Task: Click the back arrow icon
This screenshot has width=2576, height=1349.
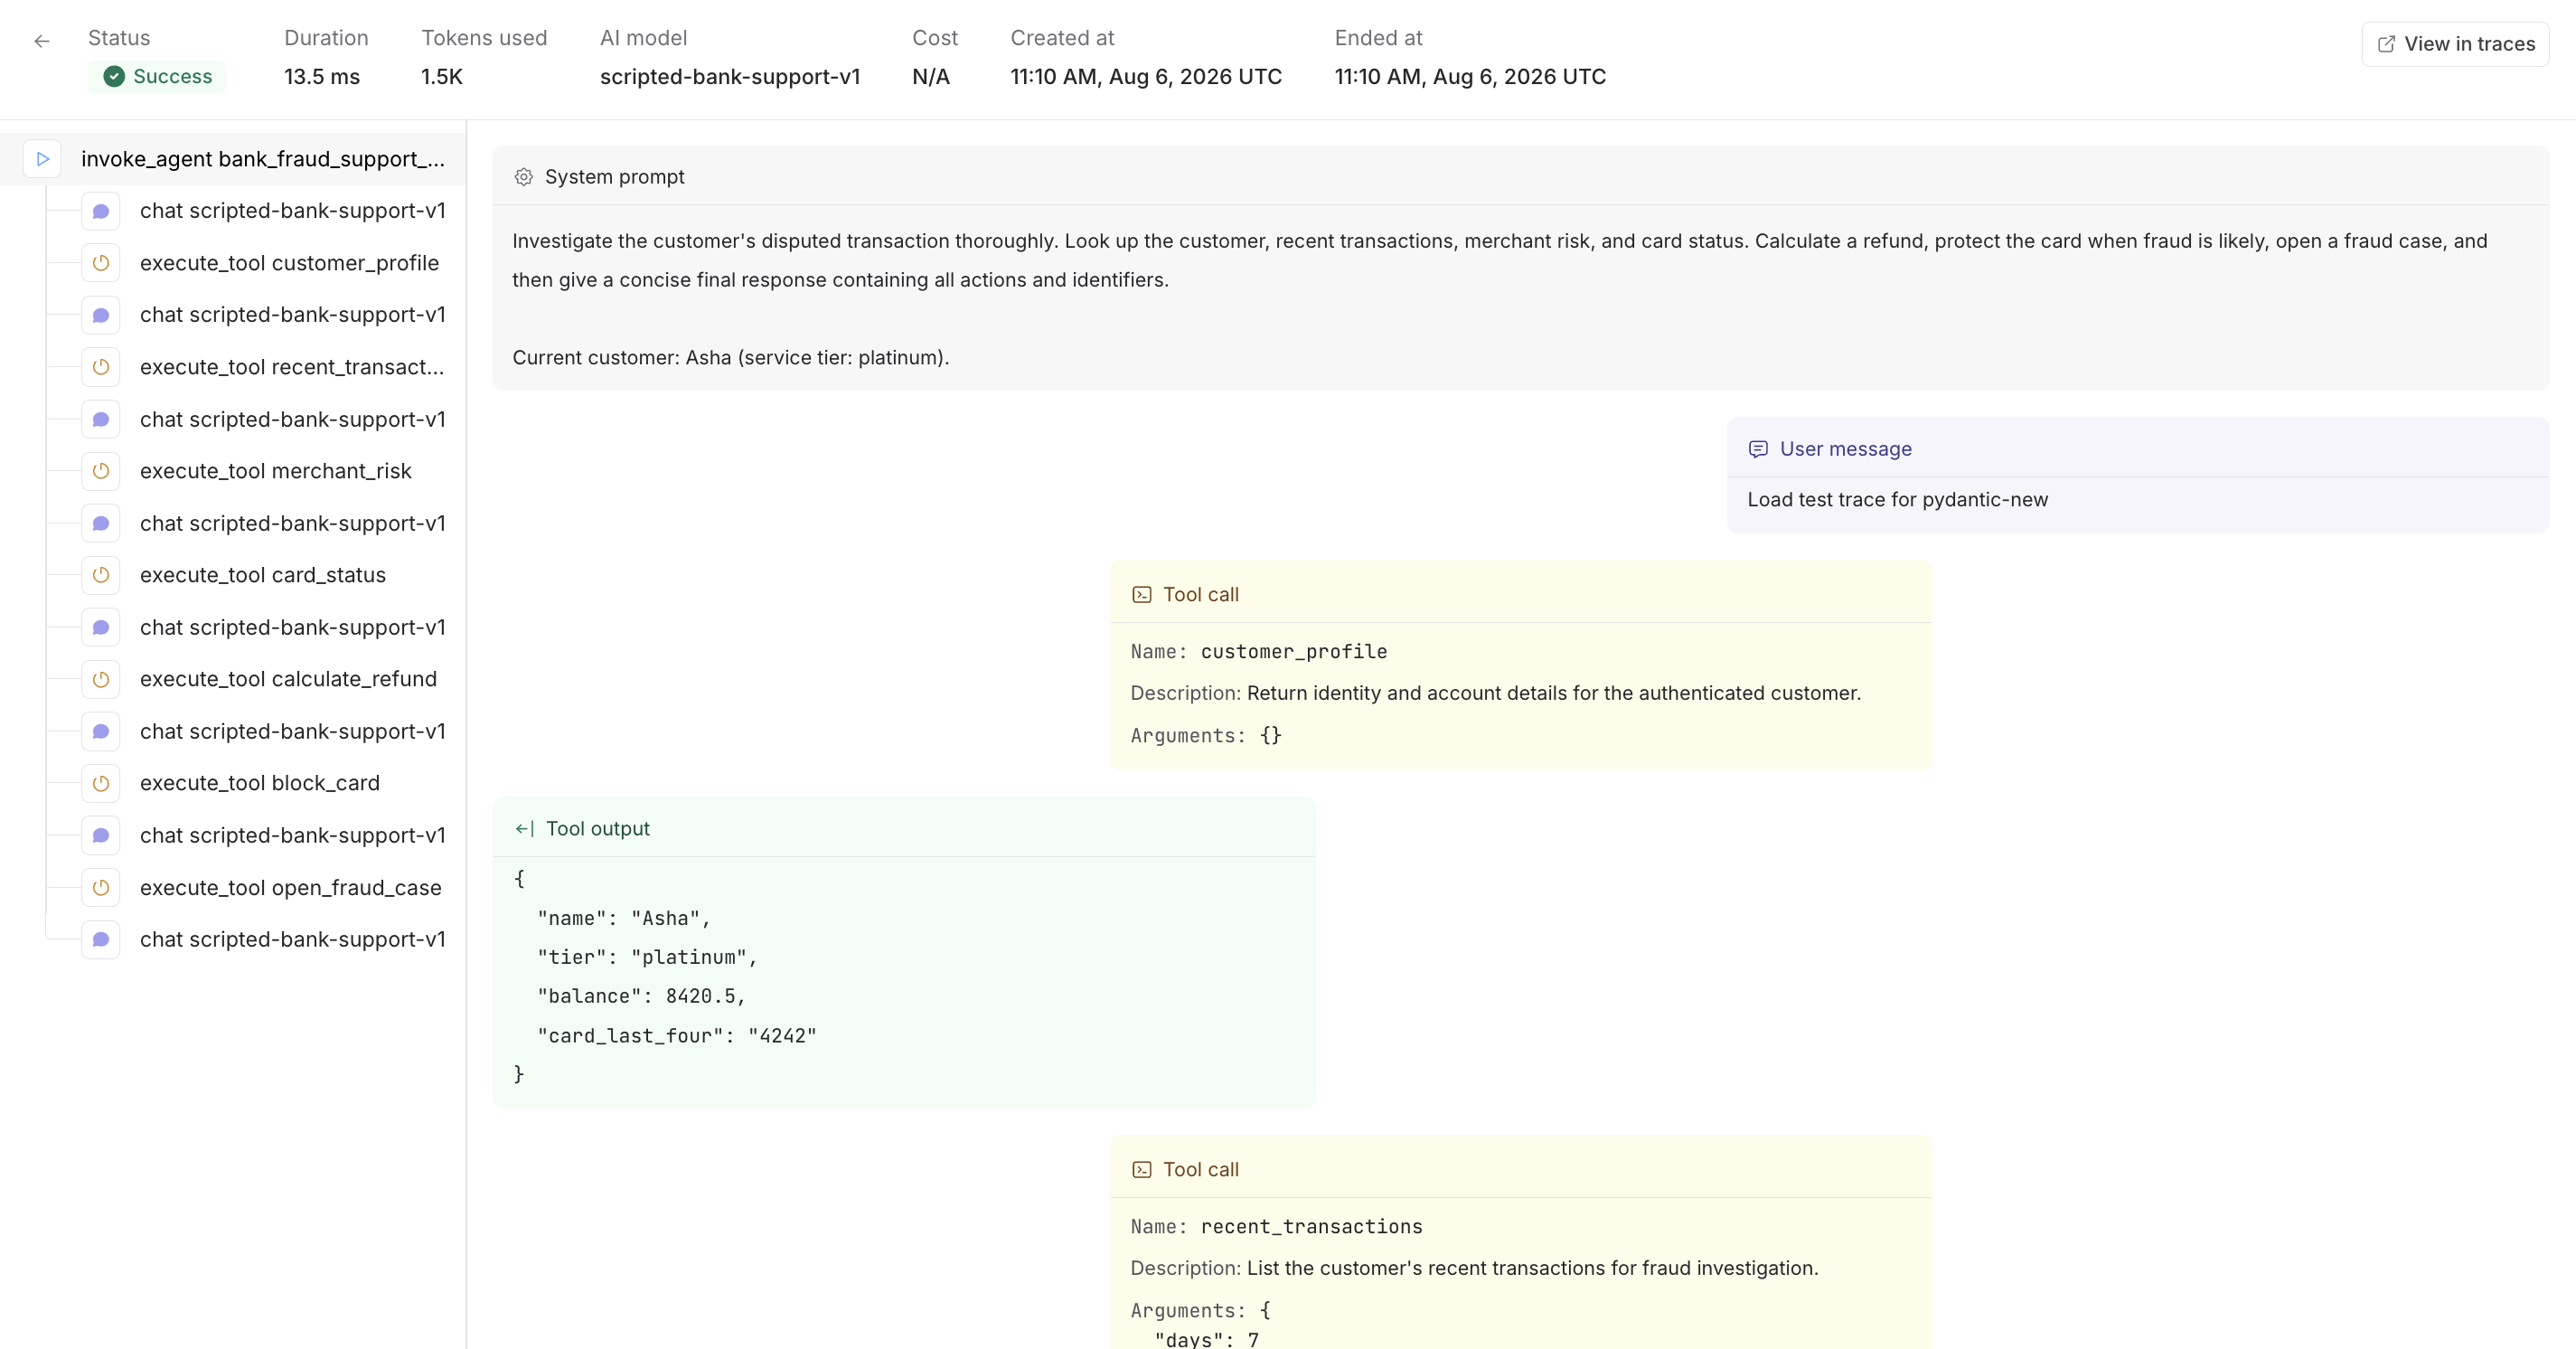Action: click(41, 41)
